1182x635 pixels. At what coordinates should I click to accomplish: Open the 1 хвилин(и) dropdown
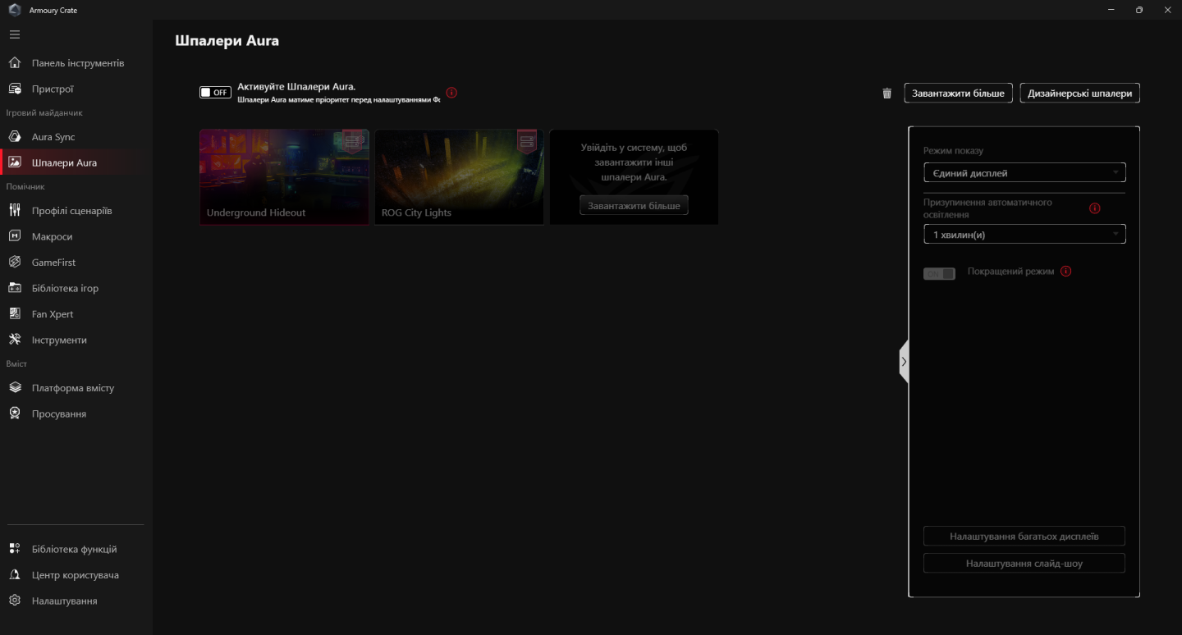point(1024,234)
